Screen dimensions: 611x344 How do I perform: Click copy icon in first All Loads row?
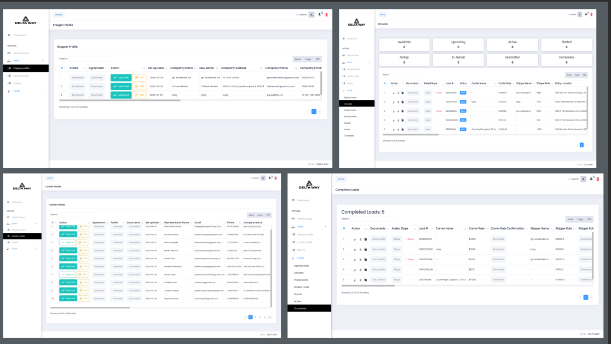(x=402, y=93)
